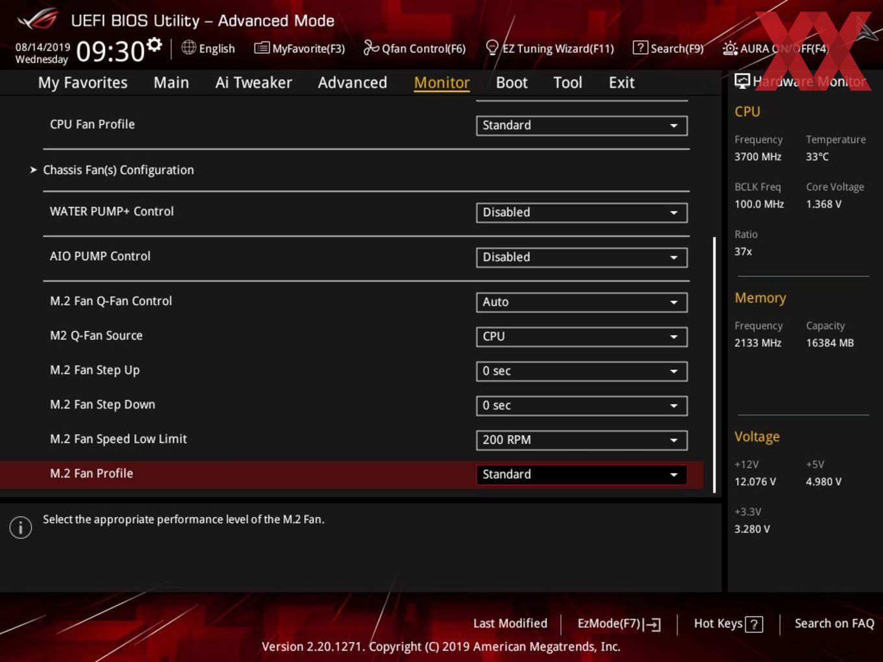Click the Hardware Monitor screen icon

point(742,80)
